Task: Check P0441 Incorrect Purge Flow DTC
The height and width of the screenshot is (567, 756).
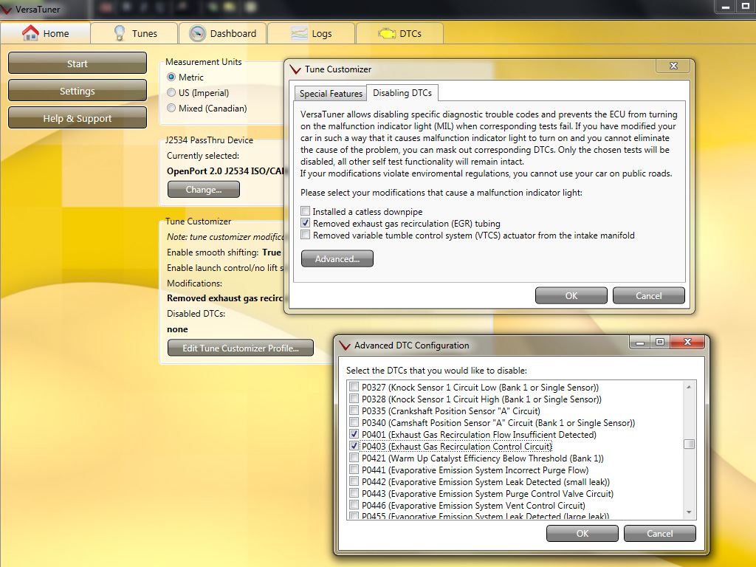Action: coord(354,470)
